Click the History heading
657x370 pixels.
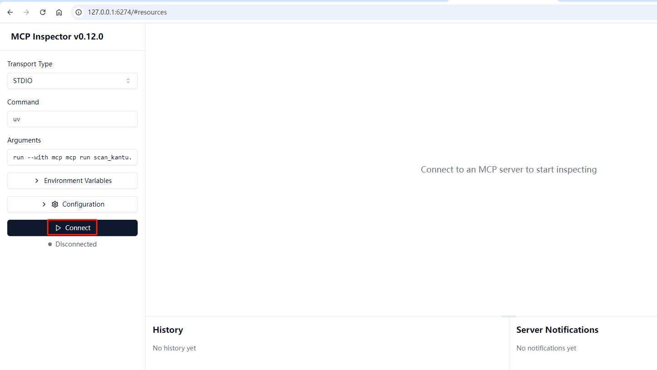[168, 330]
